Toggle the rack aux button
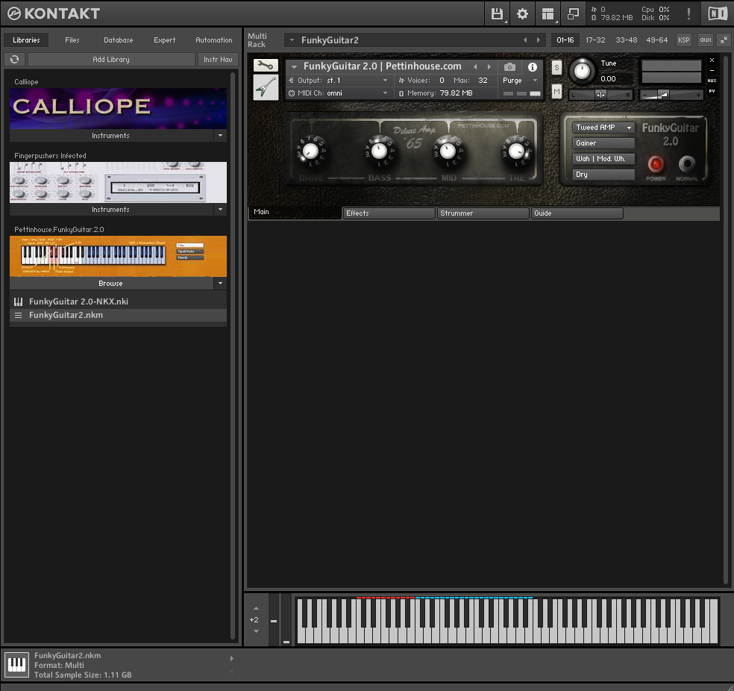 point(706,40)
